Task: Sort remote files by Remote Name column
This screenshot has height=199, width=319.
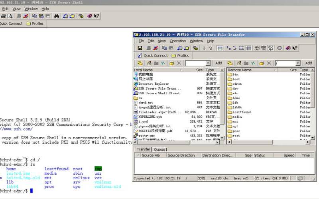Action: (x=252, y=70)
